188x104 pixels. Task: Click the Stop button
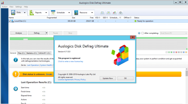click(x=70, y=33)
